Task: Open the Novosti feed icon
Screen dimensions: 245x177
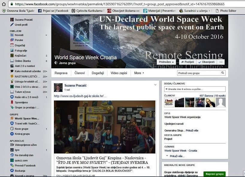Action: [12, 35]
